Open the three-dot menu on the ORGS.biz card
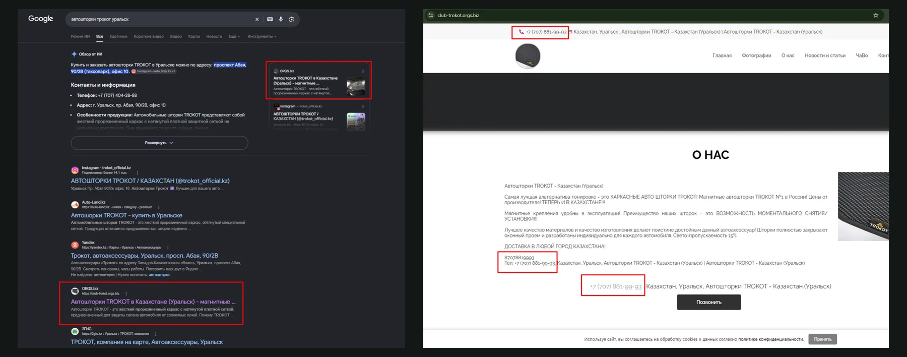This screenshot has height=357, width=907. [363, 71]
